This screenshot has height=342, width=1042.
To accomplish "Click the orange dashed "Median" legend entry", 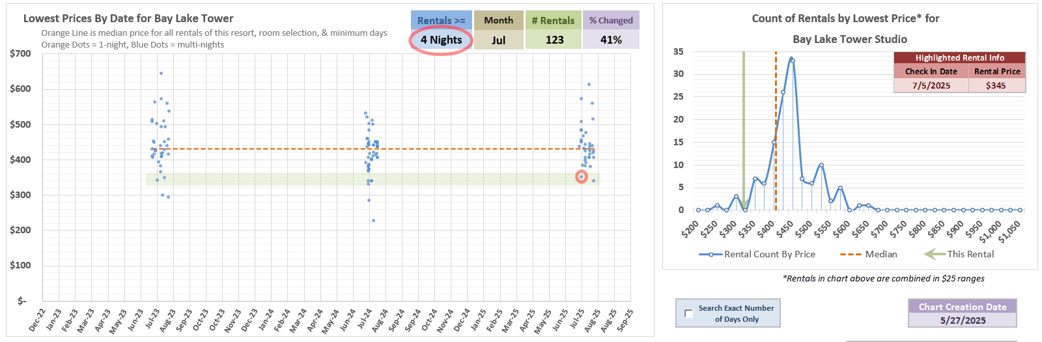I will (851, 254).
